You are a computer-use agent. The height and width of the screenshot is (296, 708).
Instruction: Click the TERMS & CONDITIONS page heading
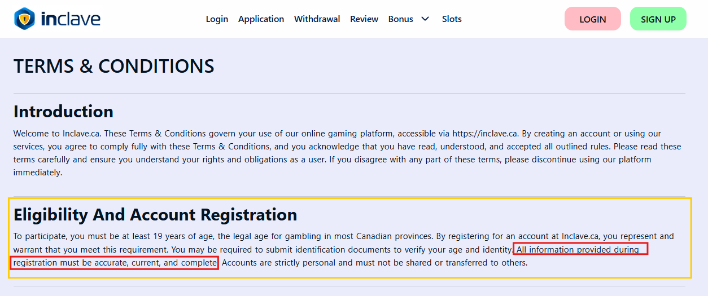(x=114, y=67)
